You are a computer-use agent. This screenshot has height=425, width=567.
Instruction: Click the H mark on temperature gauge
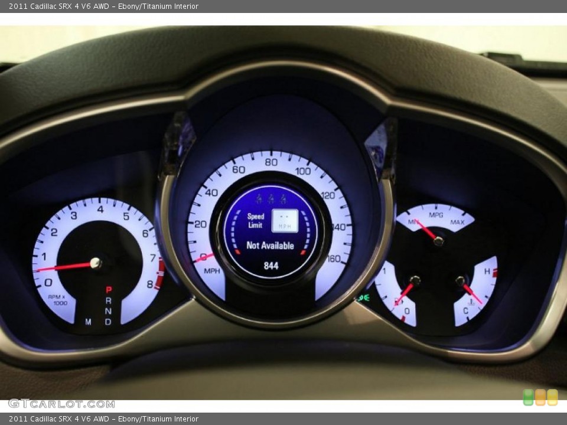(x=487, y=272)
